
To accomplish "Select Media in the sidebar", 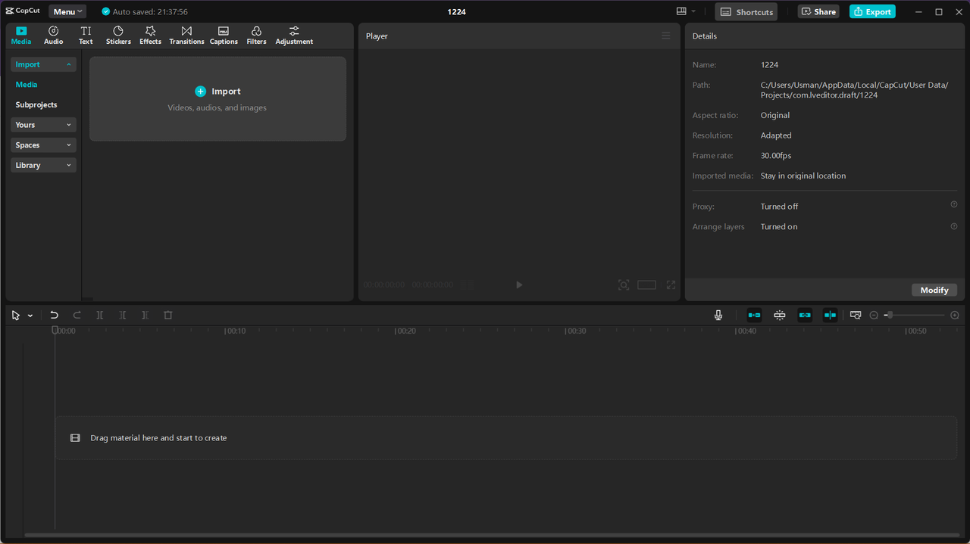I will (x=27, y=85).
